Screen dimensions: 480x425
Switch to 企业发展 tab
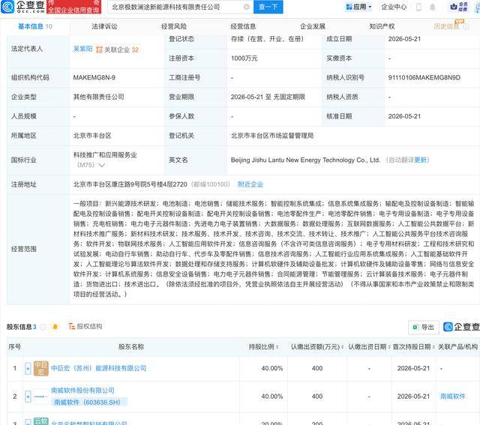313,27
